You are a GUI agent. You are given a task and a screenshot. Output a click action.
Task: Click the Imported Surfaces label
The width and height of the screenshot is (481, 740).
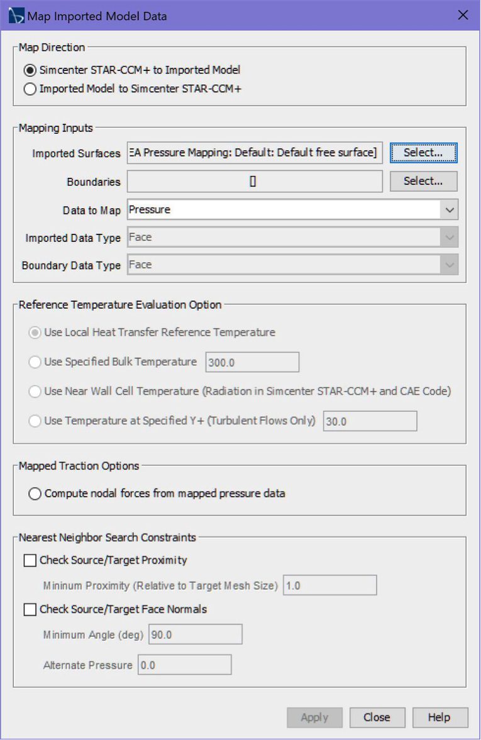[77, 153]
